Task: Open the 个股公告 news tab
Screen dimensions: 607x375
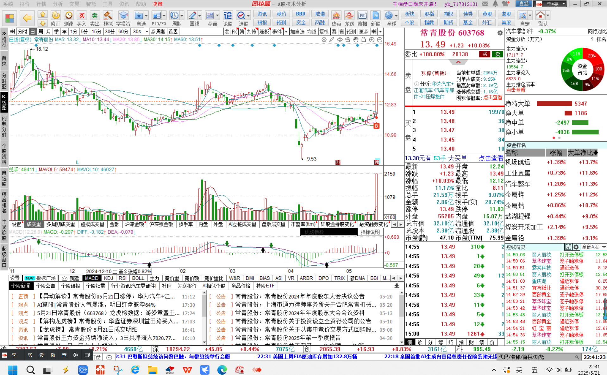Action: (46, 286)
